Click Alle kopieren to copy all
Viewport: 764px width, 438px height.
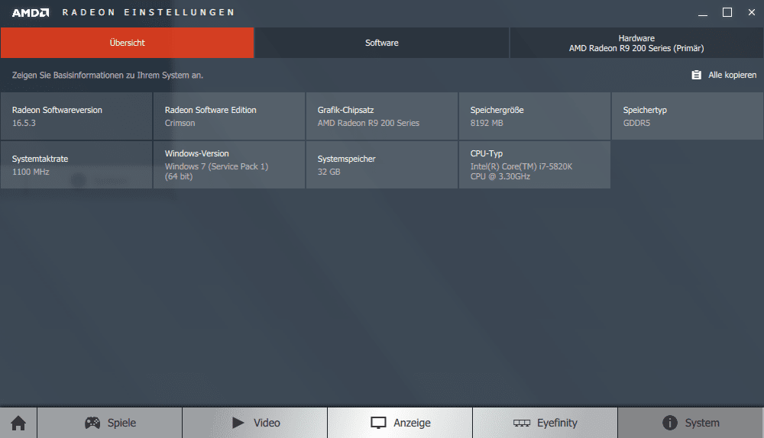point(724,75)
